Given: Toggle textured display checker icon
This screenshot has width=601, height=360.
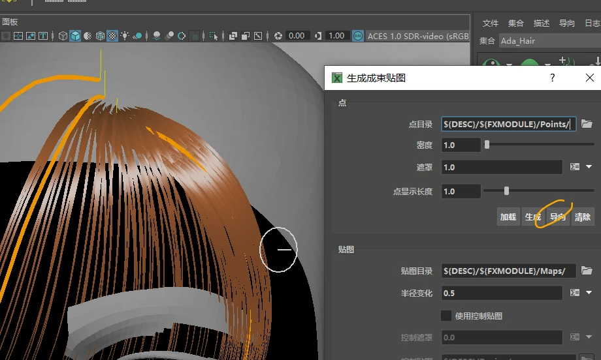Looking at the screenshot, I should click(x=112, y=36).
